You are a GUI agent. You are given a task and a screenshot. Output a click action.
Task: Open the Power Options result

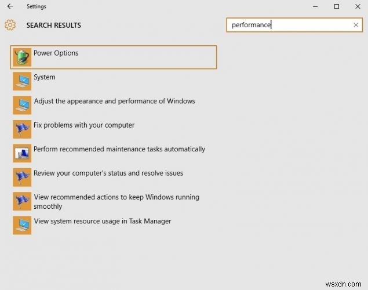(114, 57)
